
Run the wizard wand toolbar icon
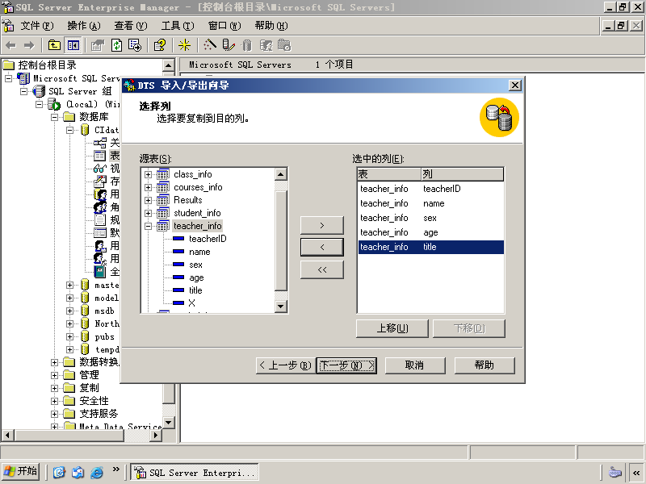(x=210, y=45)
